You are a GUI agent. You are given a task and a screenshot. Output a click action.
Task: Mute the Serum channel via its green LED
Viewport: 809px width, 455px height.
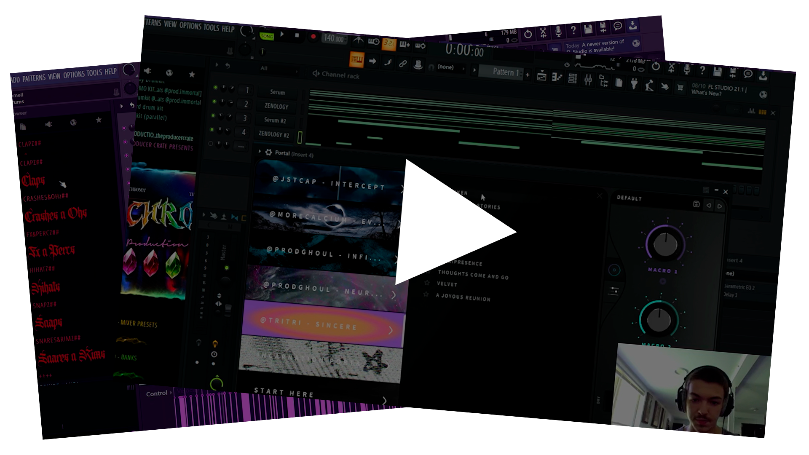(215, 88)
